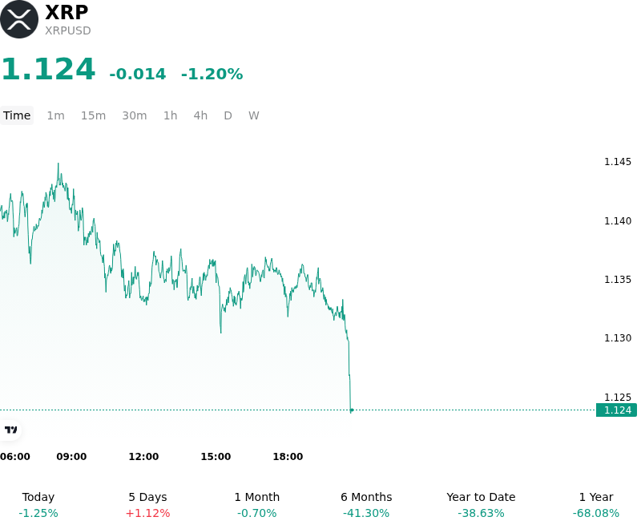641x529 pixels.
Task: Show 1 Year performance range
Action: pos(596,505)
